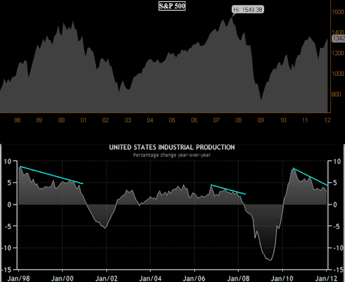Click left-axis label -5 on production chart
This screenshot has width=345, height=282.
tap(8, 226)
